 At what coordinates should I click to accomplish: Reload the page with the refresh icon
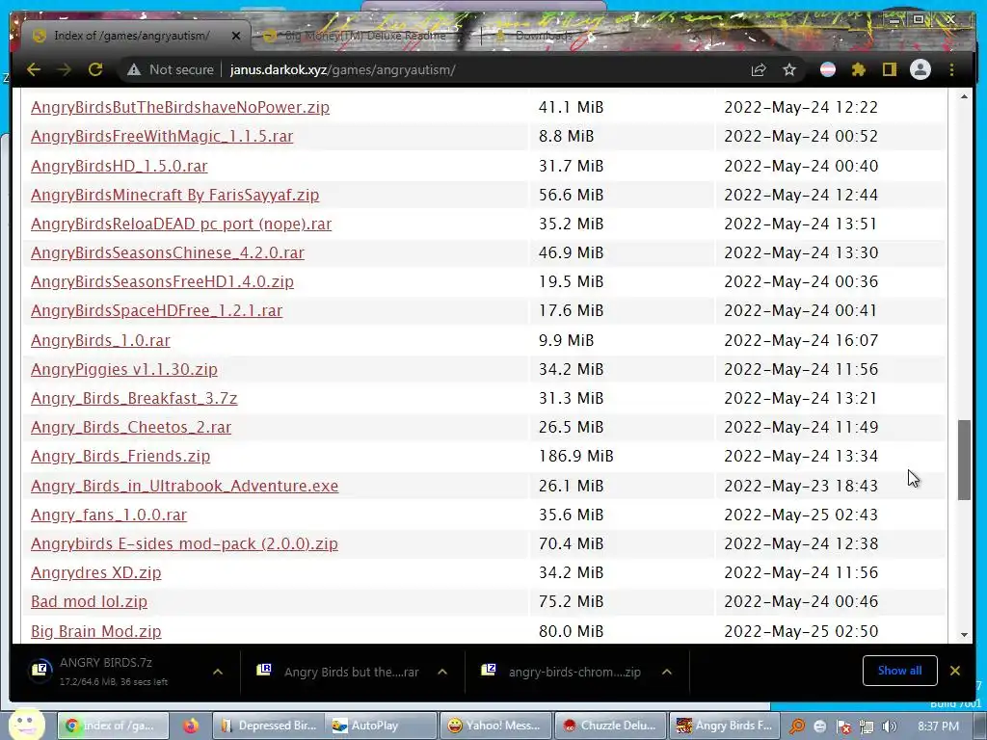pyautogui.click(x=95, y=69)
